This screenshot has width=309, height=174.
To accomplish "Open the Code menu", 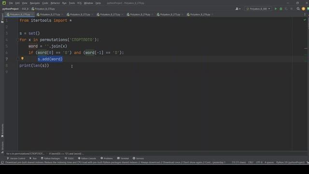I will click(x=45, y=3).
